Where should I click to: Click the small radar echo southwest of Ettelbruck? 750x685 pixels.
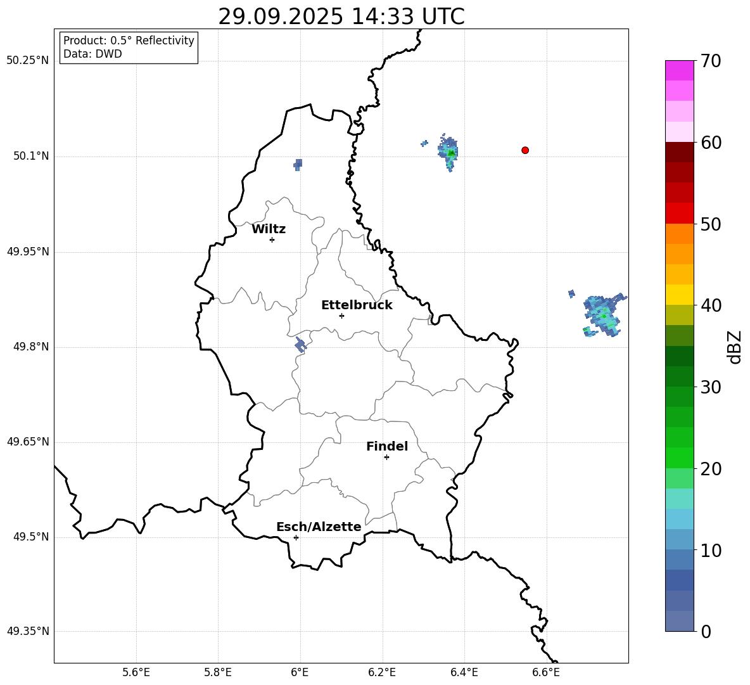pos(300,345)
